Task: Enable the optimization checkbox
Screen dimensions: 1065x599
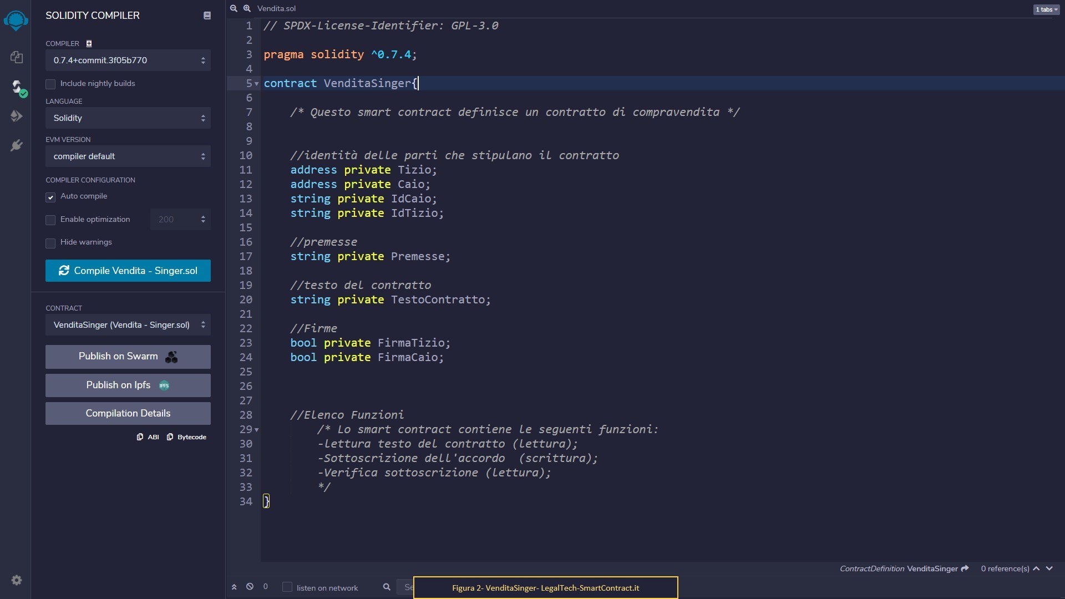Action: [50, 220]
